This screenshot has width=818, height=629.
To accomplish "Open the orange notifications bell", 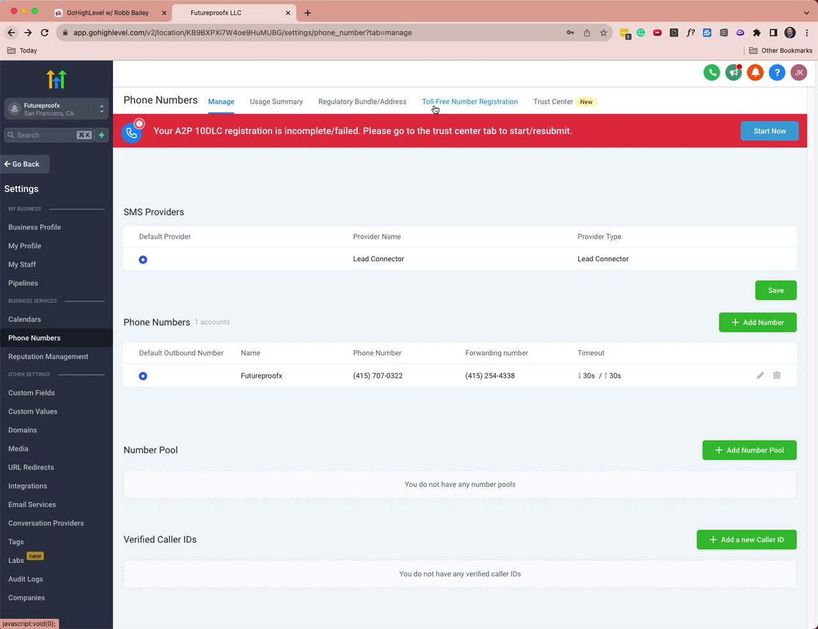I will pyautogui.click(x=755, y=73).
